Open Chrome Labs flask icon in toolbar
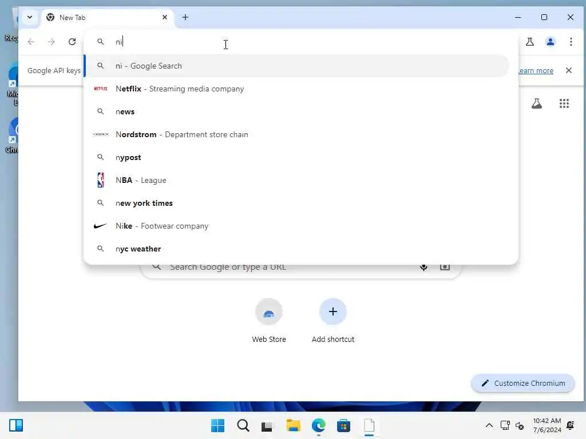Image resolution: width=586 pixels, height=439 pixels. coord(529,41)
